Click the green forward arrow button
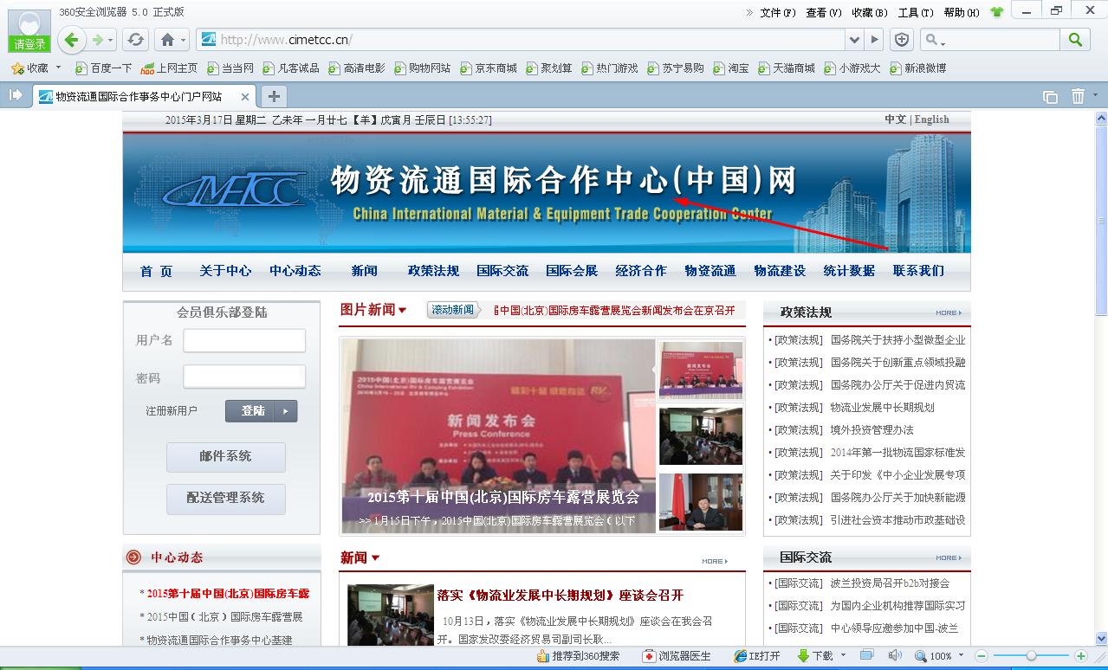The width and height of the screenshot is (1108, 670). pyautogui.click(x=98, y=39)
